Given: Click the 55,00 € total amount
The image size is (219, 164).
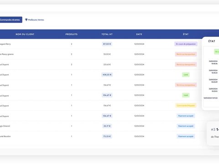Looking at the screenshot, I should (107, 54).
